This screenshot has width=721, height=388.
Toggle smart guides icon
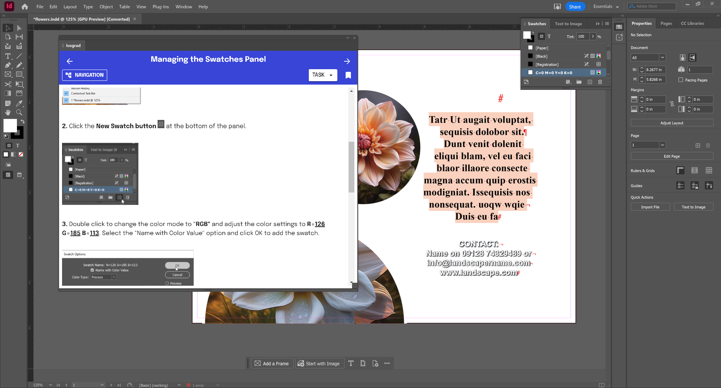pyautogui.click(x=709, y=185)
